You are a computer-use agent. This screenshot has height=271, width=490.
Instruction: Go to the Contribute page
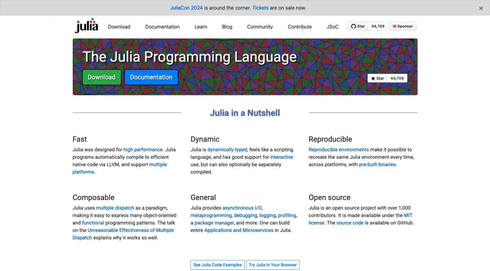pos(300,27)
